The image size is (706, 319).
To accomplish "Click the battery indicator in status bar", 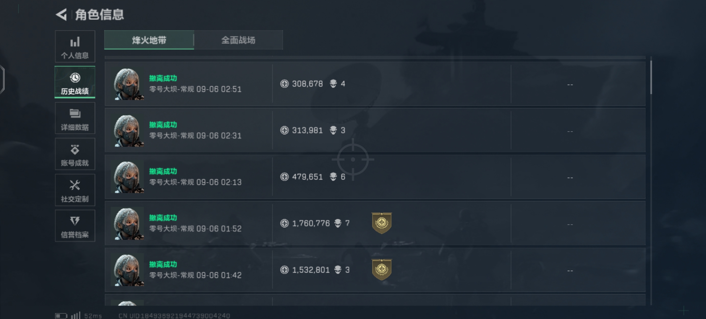I will 61,316.
